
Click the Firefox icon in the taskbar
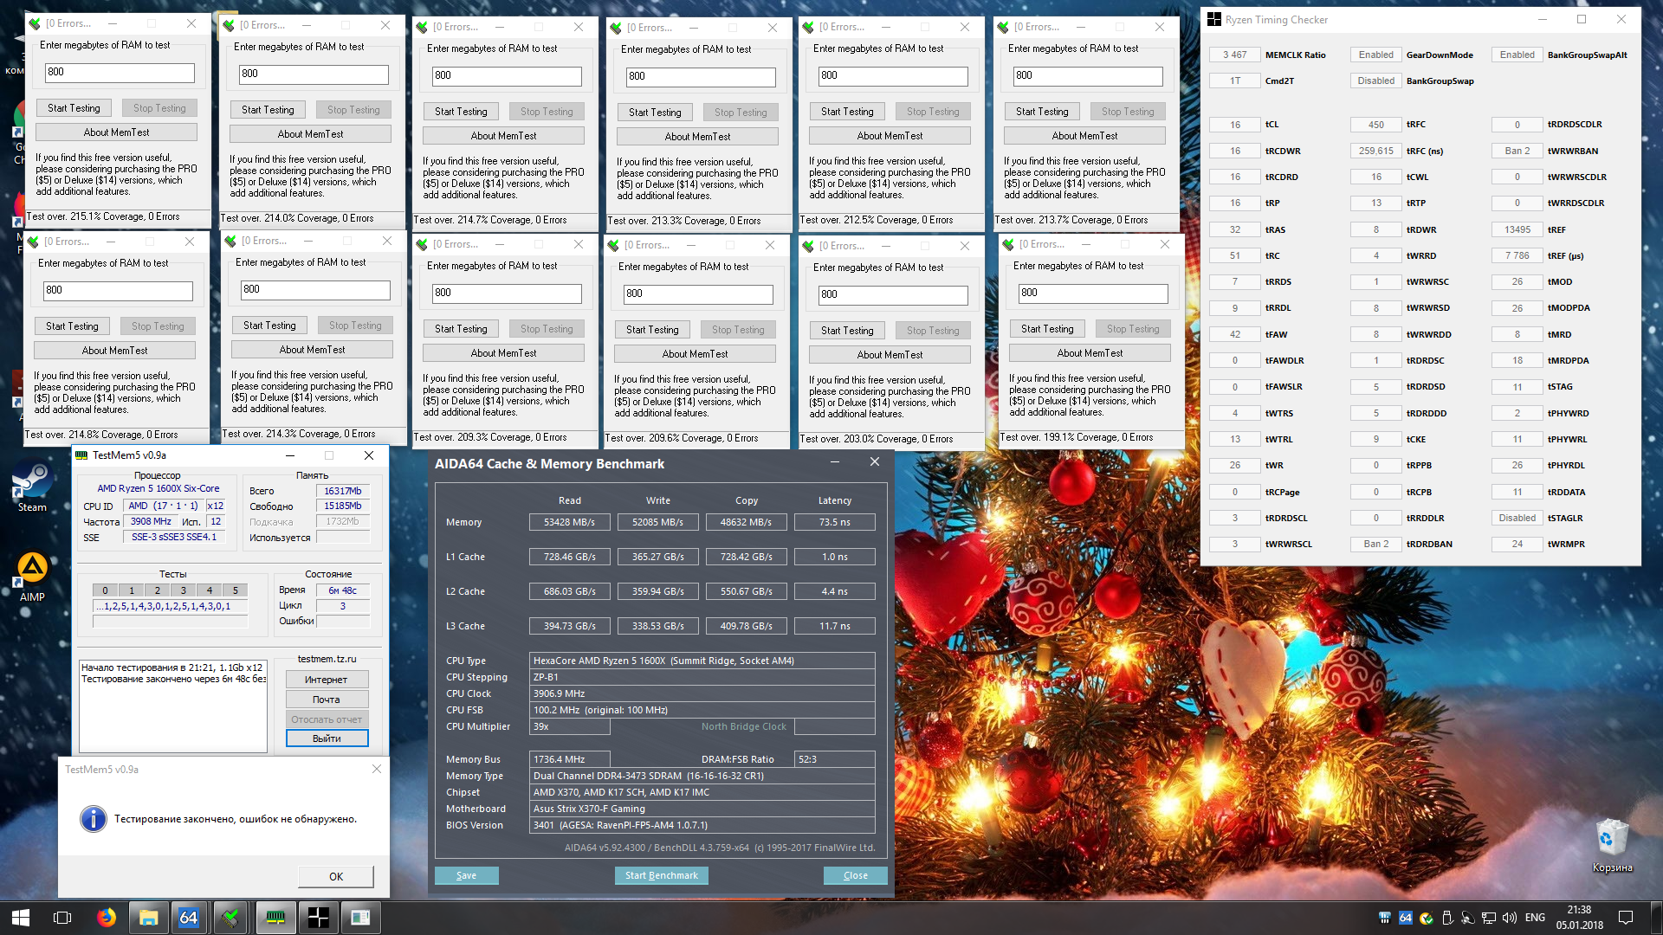coord(107,918)
